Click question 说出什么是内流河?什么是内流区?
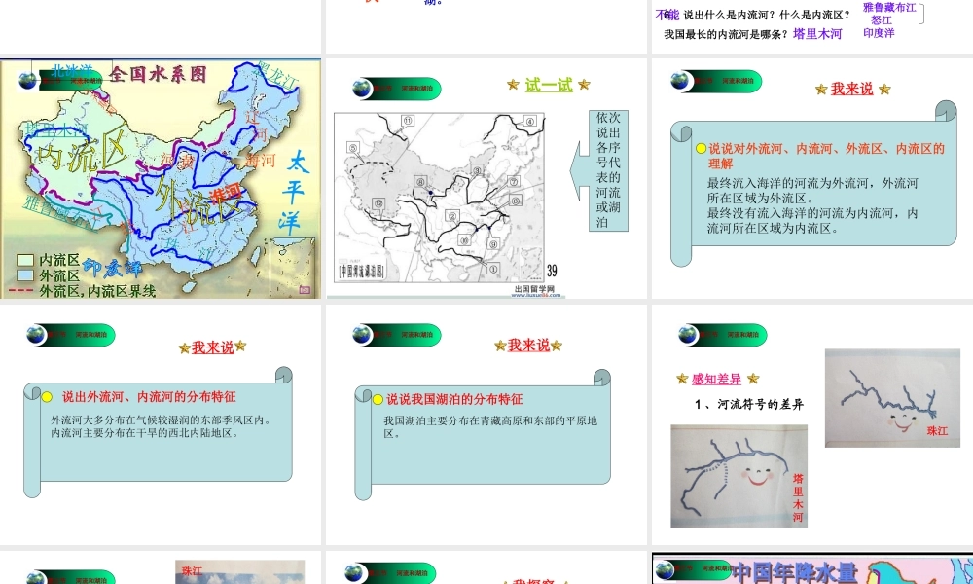 coord(767,15)
